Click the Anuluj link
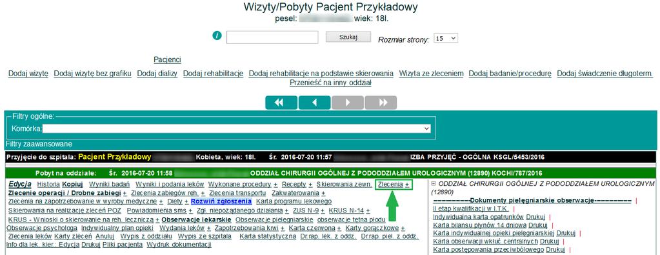 105,236
